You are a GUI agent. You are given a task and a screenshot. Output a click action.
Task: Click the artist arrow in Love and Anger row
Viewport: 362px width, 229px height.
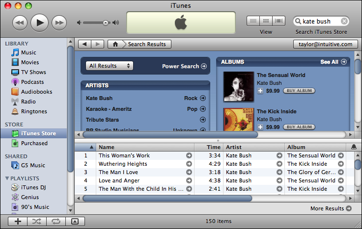pos(279,180)
